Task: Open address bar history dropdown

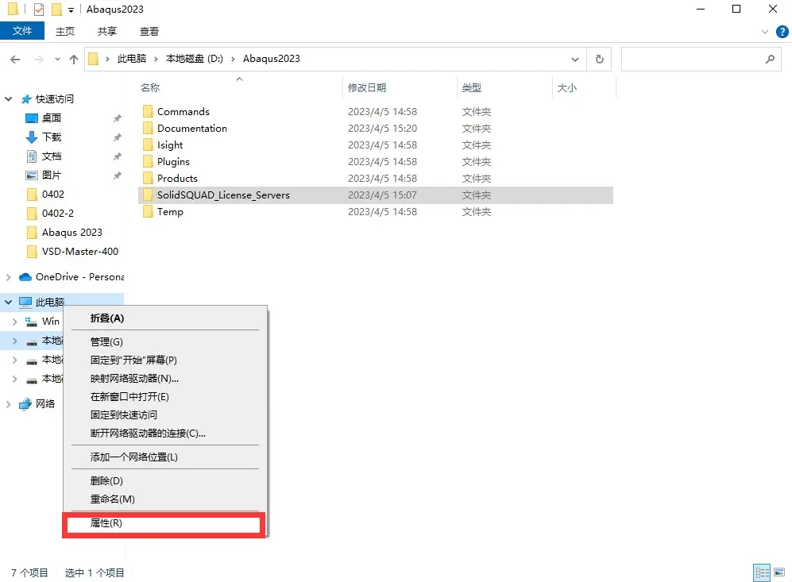Action: point(575,59)
